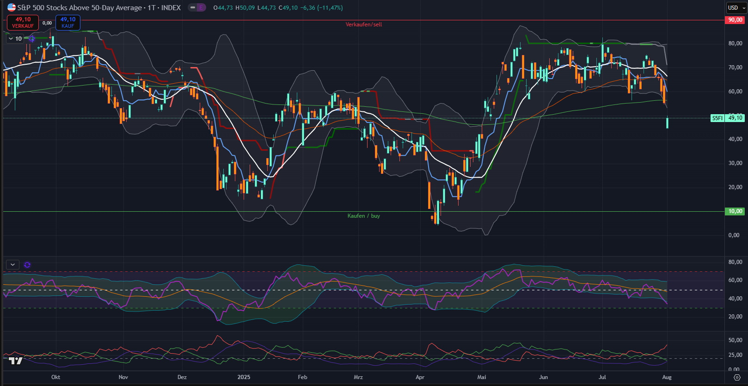Click the TradingView logo in bottom-left corner

tap(15, 361)
